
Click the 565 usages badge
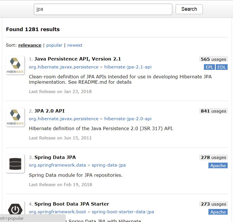pos(214,59)
